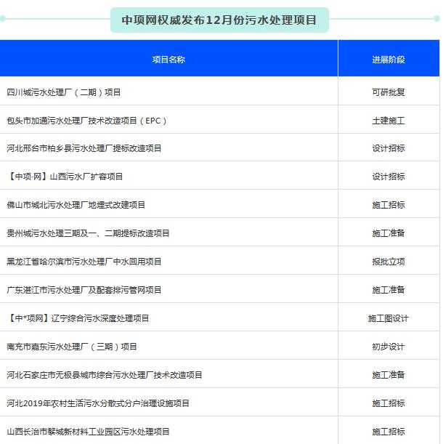Select 河北石家庄市无极县城市综合污水处理厂技术改造项目
Screen dimensions: 443x444
coord(105,375)
